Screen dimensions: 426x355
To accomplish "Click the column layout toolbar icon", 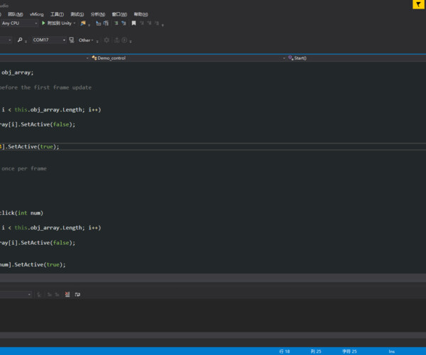I will click(x=106, y=23).
